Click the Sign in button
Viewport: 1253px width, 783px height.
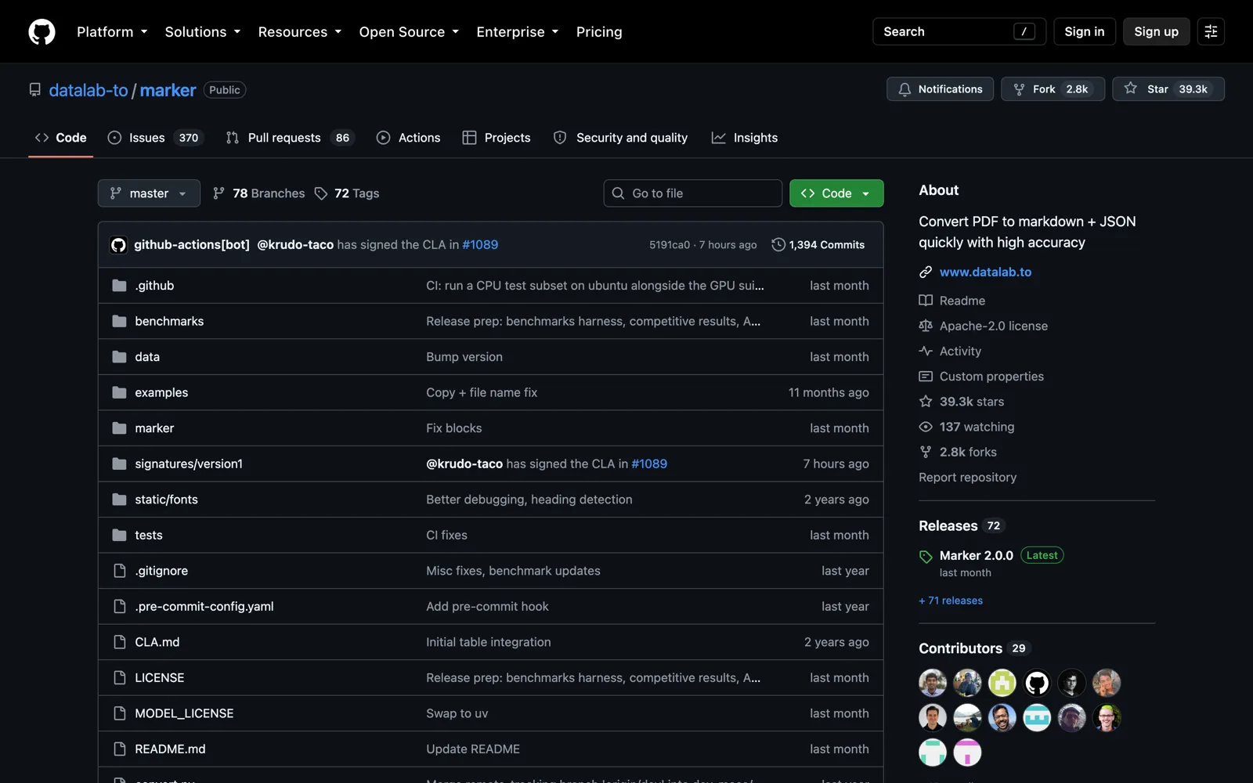click(x=1085, y=31)
